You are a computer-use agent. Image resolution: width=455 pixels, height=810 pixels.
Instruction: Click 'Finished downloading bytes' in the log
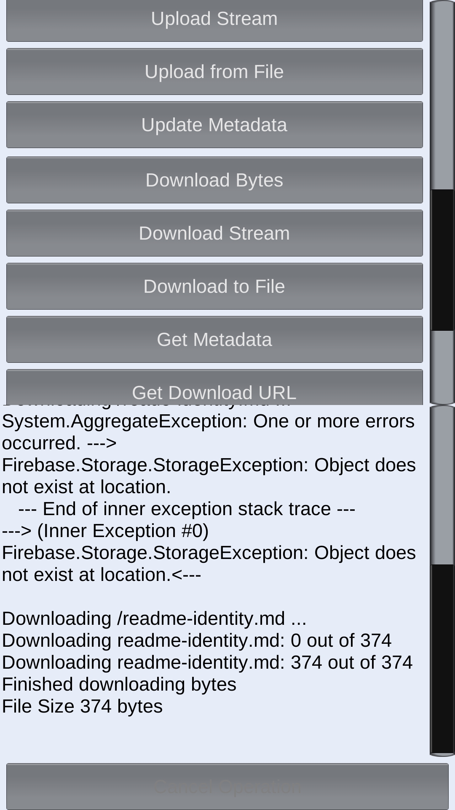click(x=118, y=684)
